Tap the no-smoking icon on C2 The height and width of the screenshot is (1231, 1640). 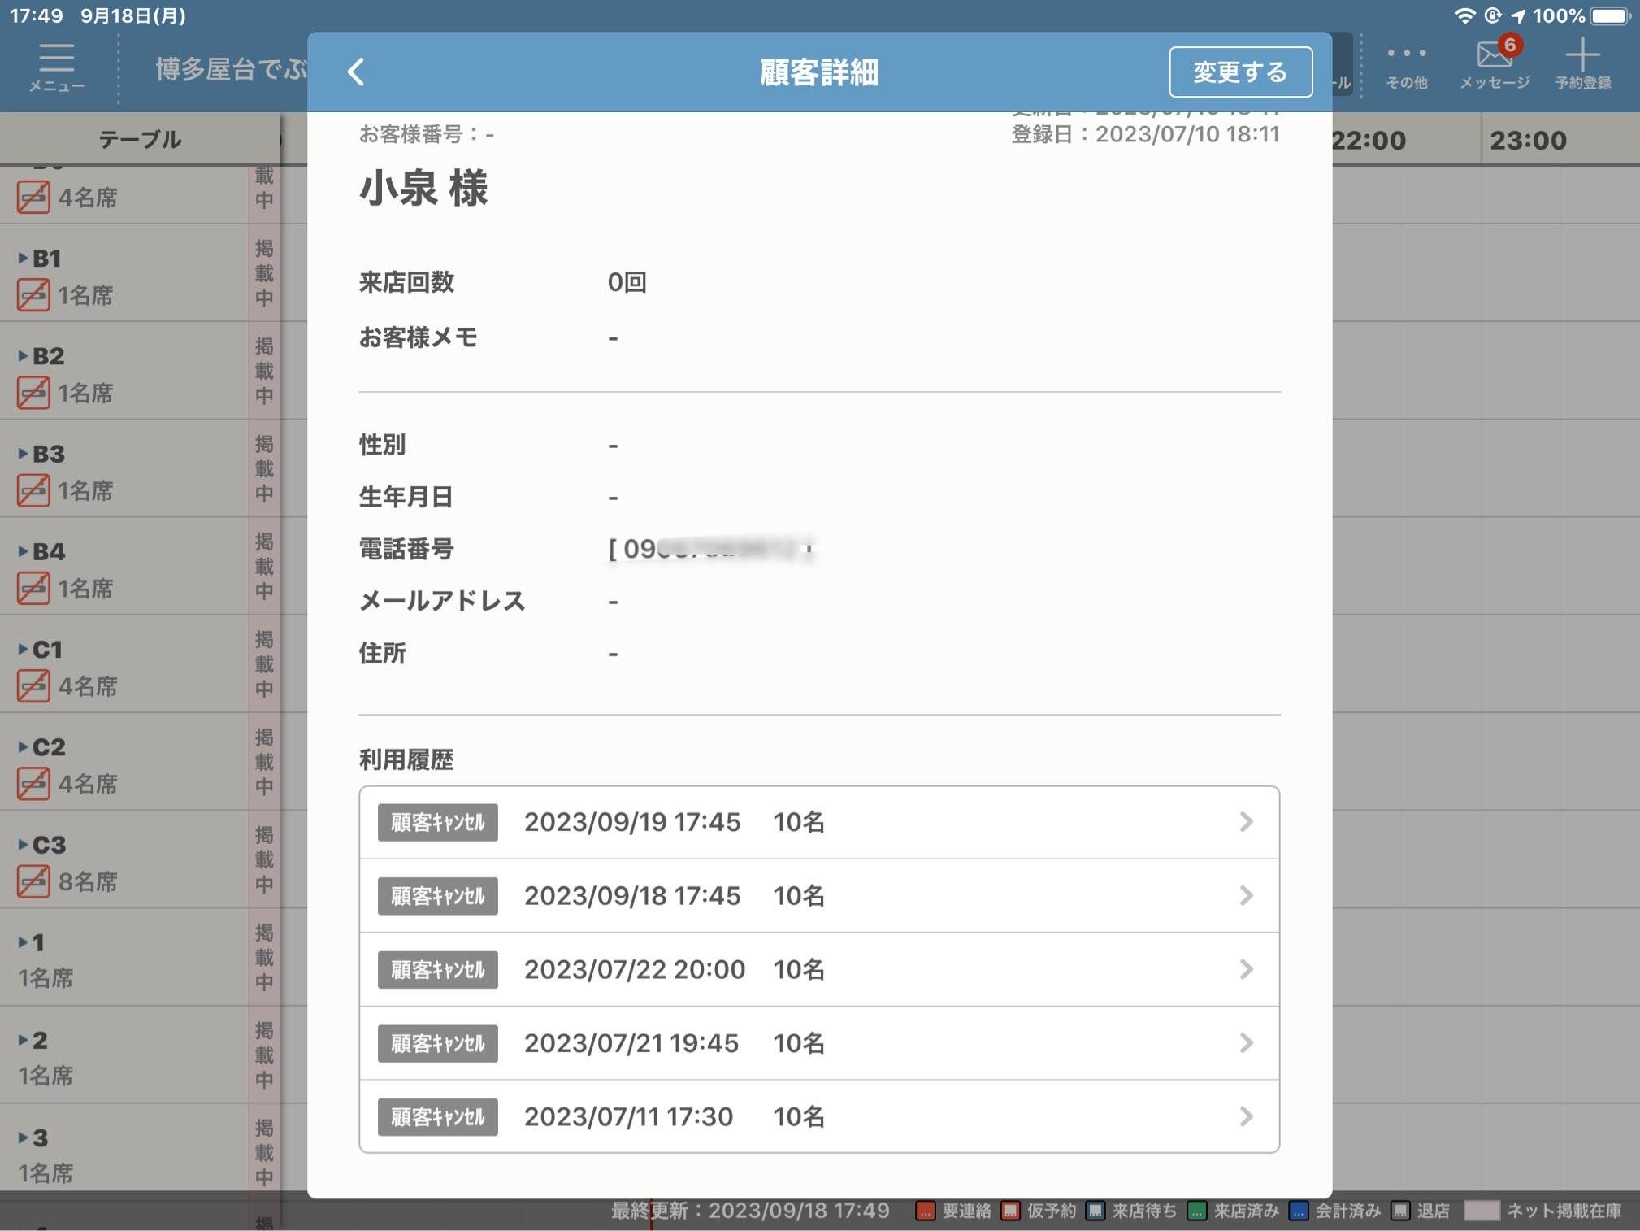[x=33, y=783]
